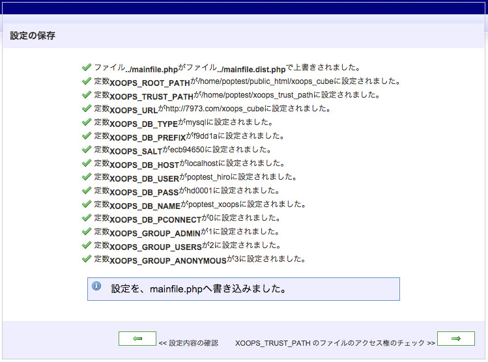Click 'XOOPS_TRUST_PATH のファイルのアクセス権のチェック >>' label

point(335,342)
